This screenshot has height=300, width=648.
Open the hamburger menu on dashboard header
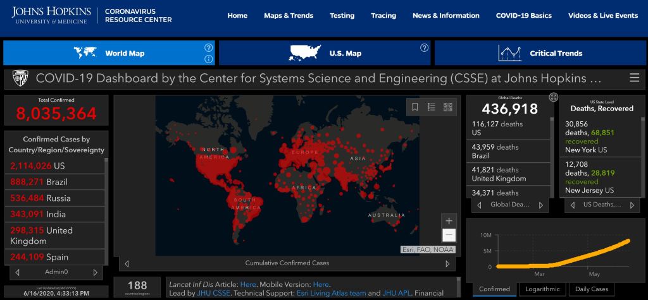pyautogui.click(x=634, y=78)
